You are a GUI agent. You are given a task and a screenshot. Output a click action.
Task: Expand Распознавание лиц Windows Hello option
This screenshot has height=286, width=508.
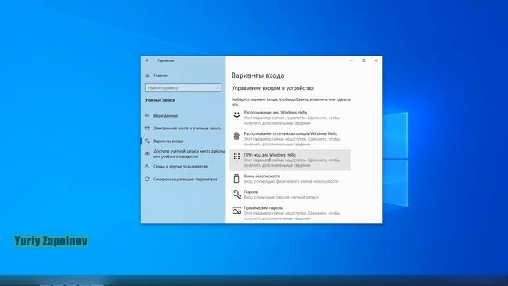(290, 118)
